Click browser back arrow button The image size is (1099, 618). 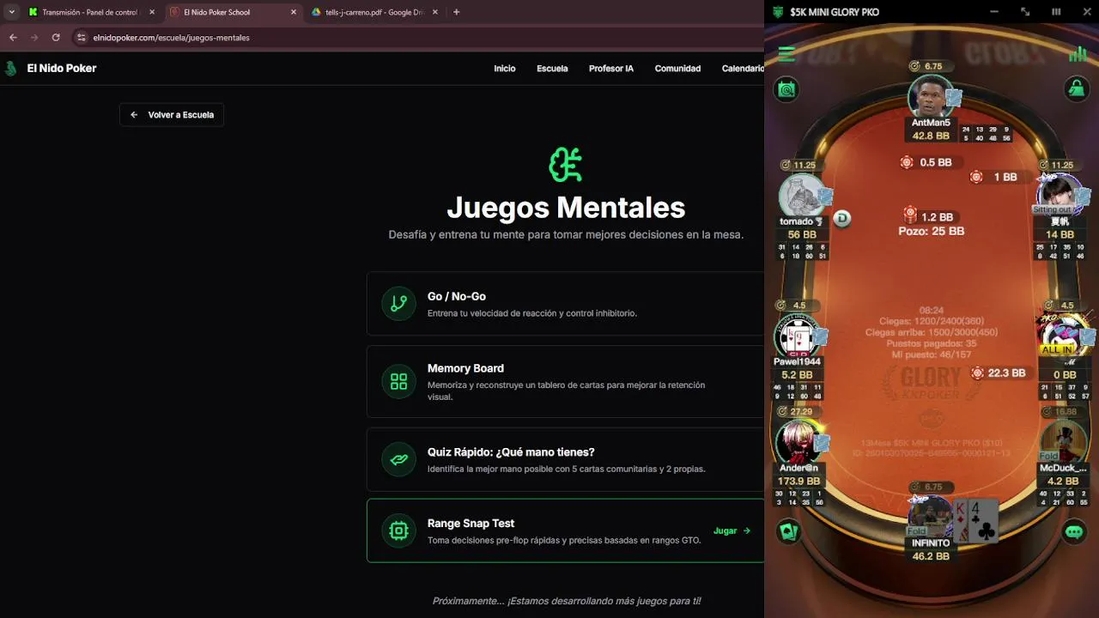click(13, 38)
